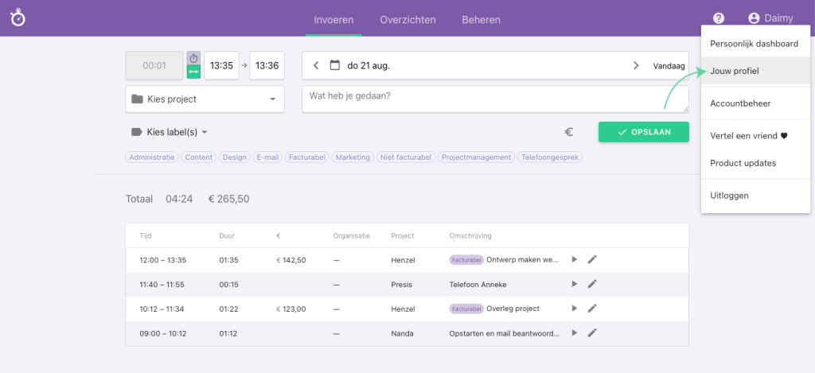Switch to stopwatch timer mode

click(193, 58)
